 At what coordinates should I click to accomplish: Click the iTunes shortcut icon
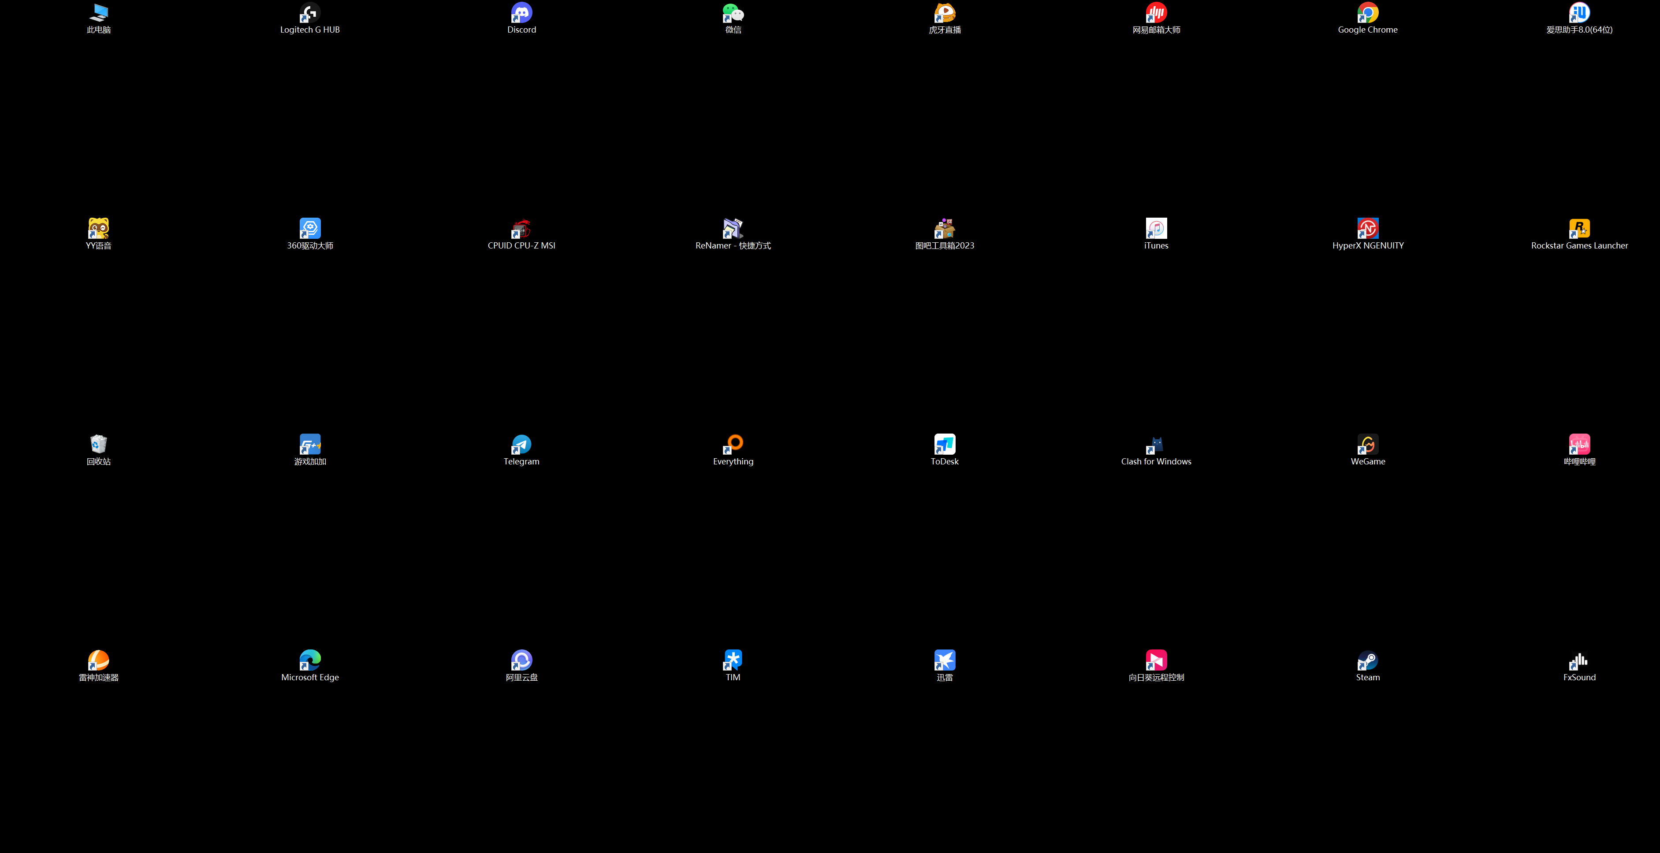tap(1156, 229)
